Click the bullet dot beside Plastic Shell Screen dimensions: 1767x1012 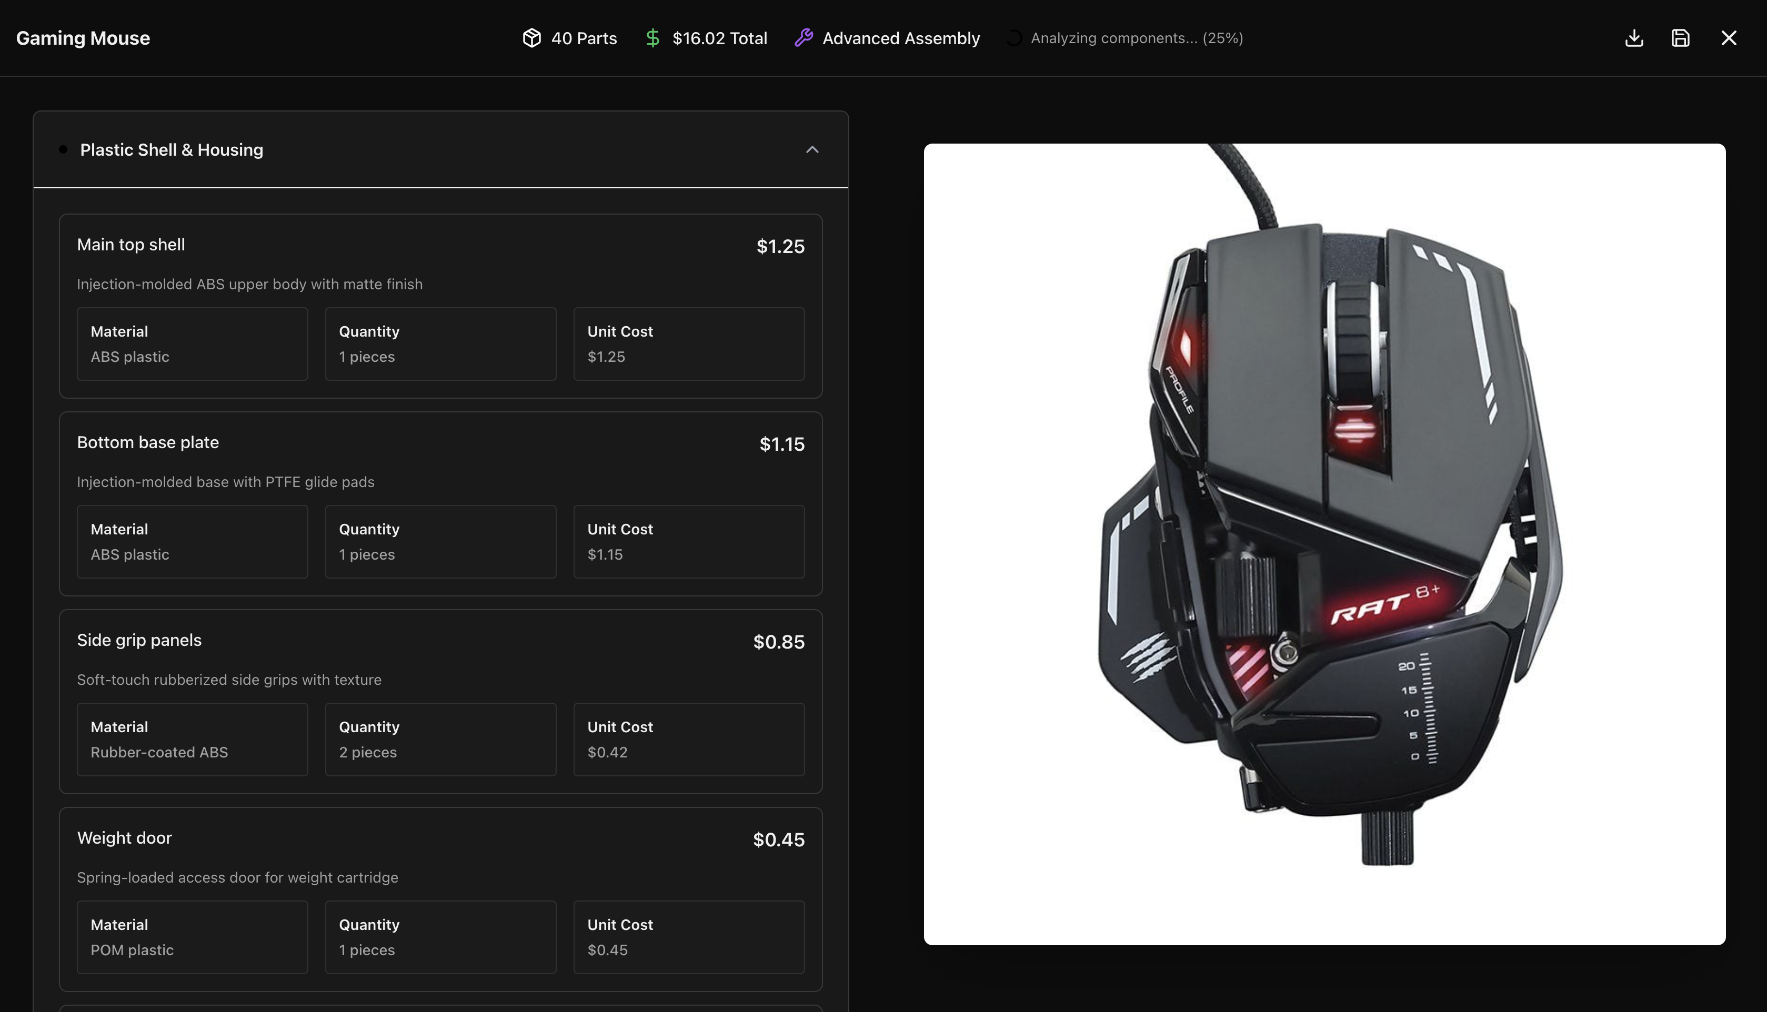(x=63, y=149)
